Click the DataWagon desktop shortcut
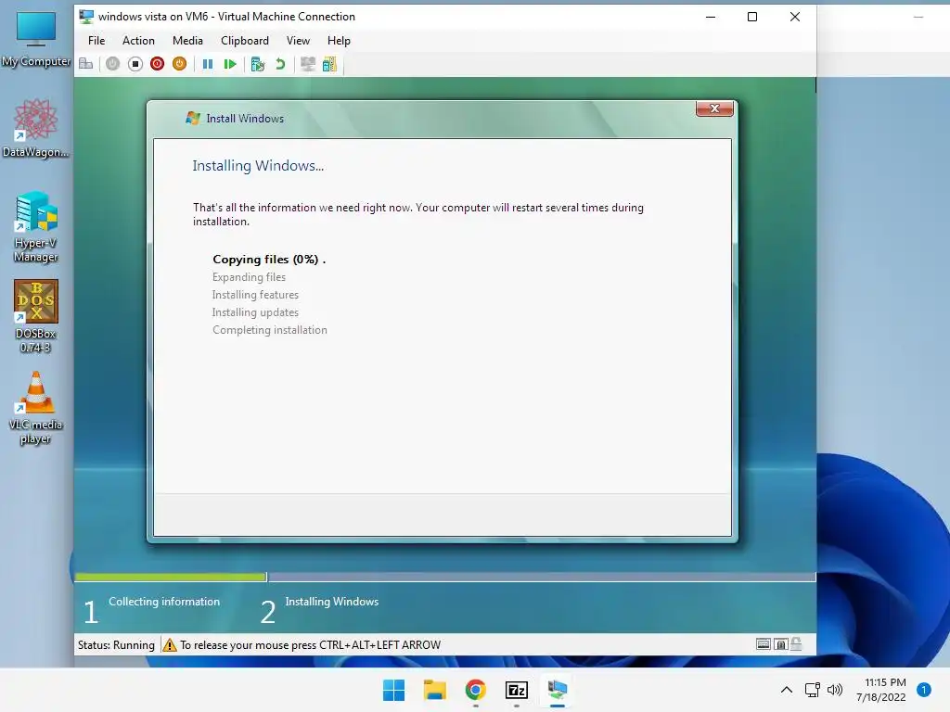The width and height of the screenshot is (950, 712). (x=36, y=128)
